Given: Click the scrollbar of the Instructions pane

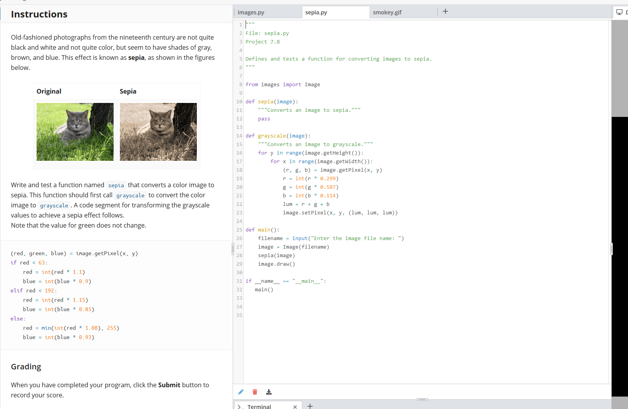Looking at the screenshot, I should [x=233, y=249].
